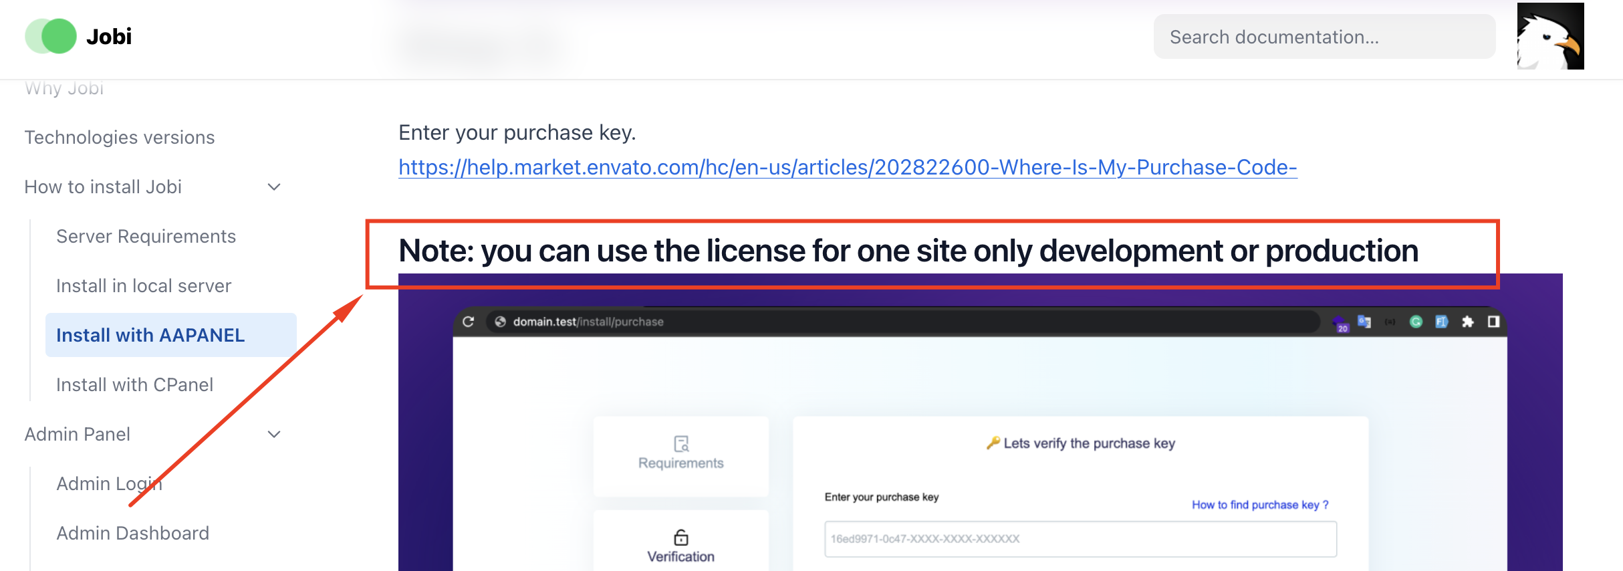The image size is (1623, 571).
Task: Click 'Lets verify the purchase key' text
Action: point(1089,443)
